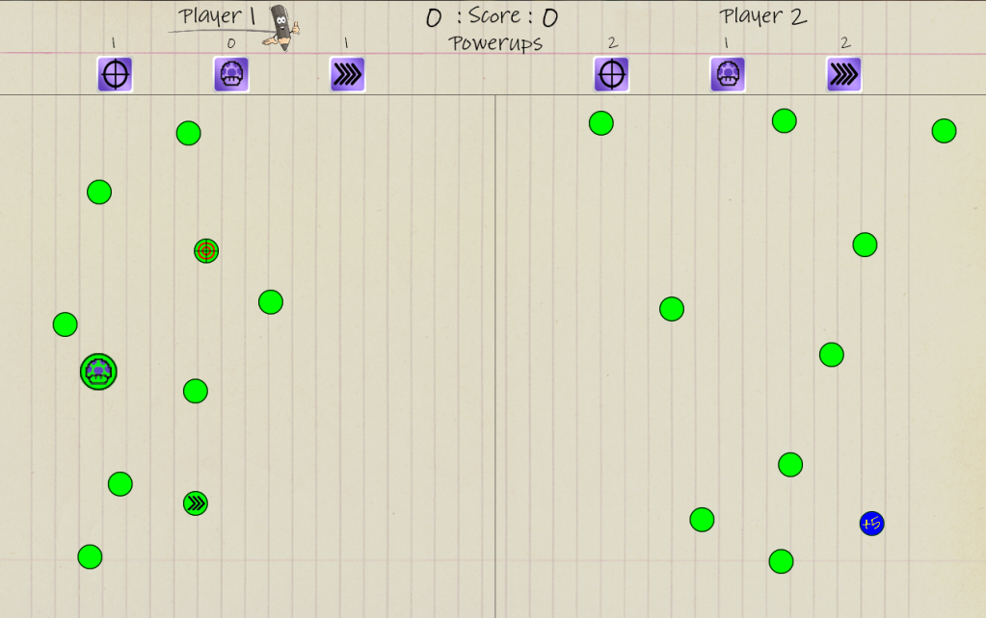Click the "Player 1" label
The height and width of the screenshot is (618, 986).
(217, 16)
